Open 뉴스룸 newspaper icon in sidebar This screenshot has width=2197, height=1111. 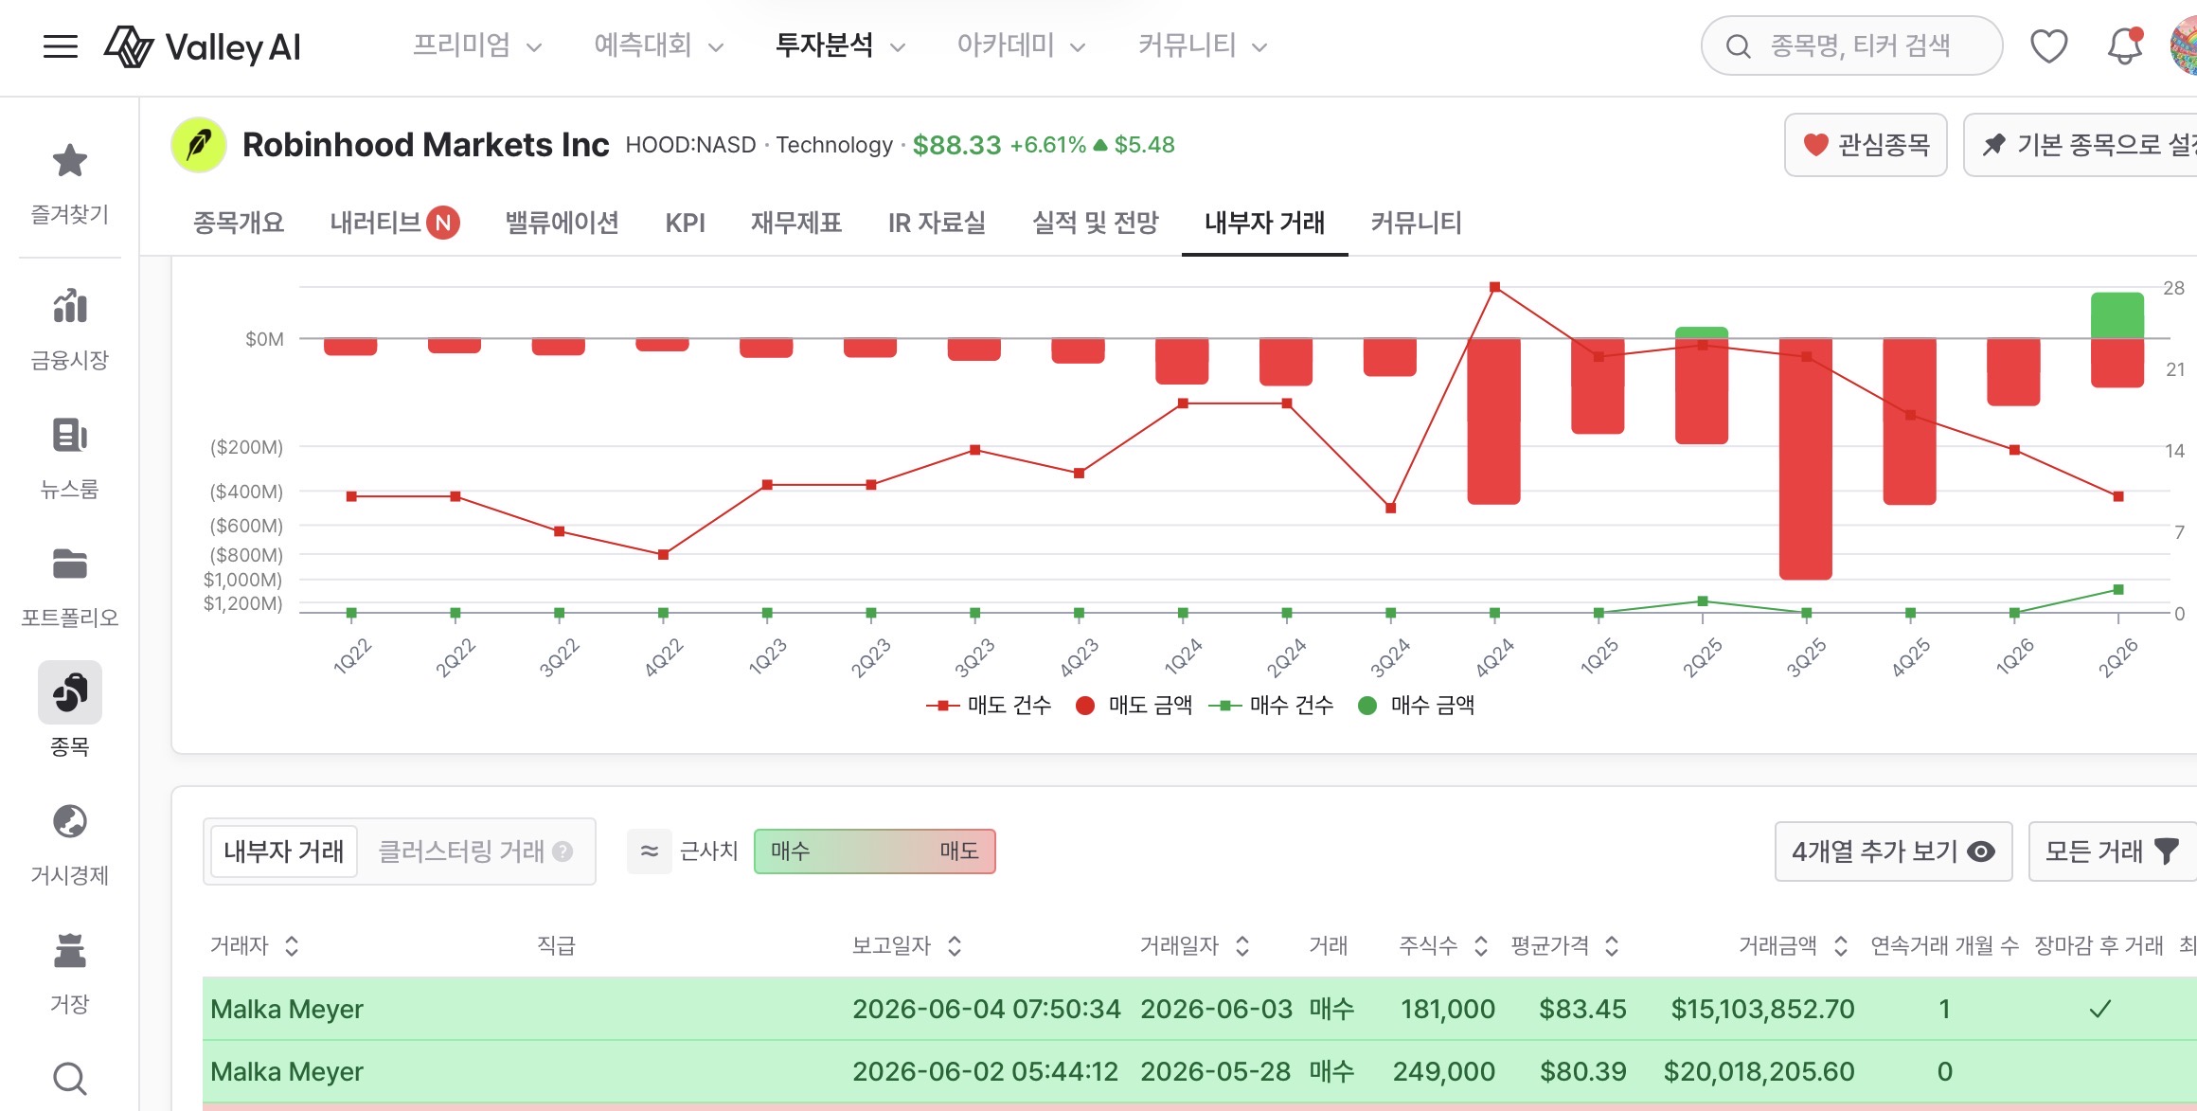point(69,436)
